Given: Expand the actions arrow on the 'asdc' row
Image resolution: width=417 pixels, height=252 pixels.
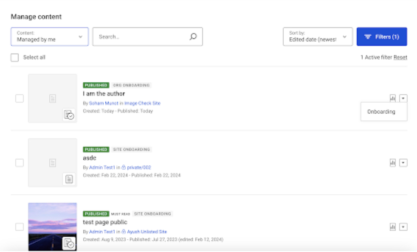Looking at the screenshot, I should tap(404, 162).
